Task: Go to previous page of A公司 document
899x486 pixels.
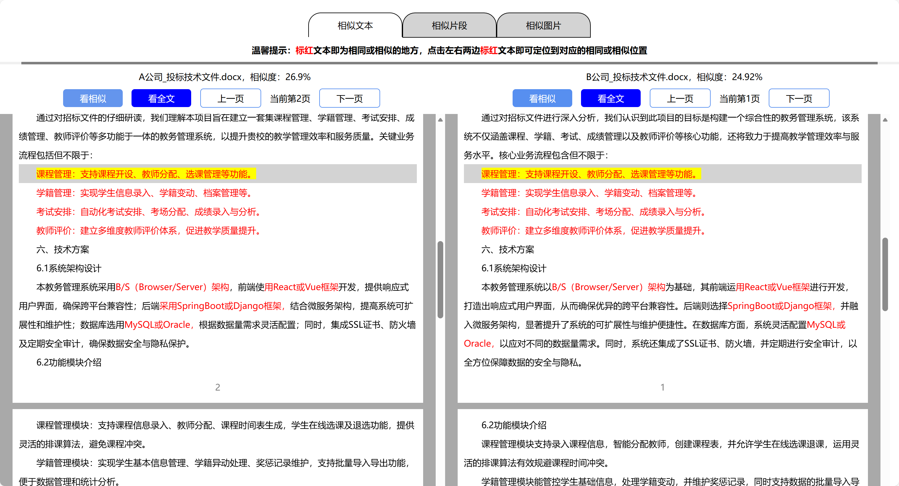Action: coord(230,99)
